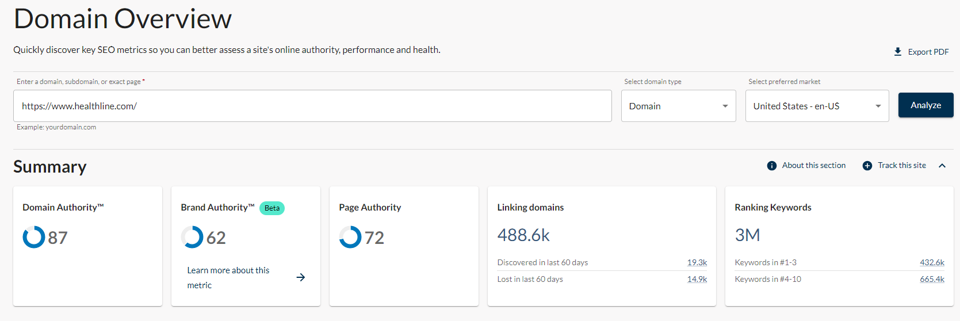The image size is (960, 321).
Task: Click 'Example: yourdomain.com' hint text
Action: (x=56, y=127)
